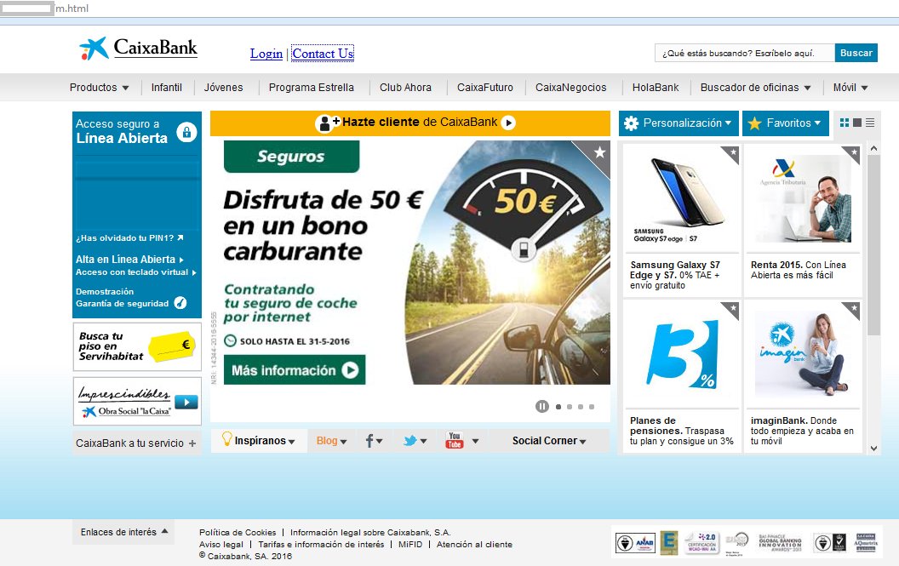Open the Jóvenes menu item
Image resolution: width=899 pixels, height=566 pixels.
[x=224, y=87]
